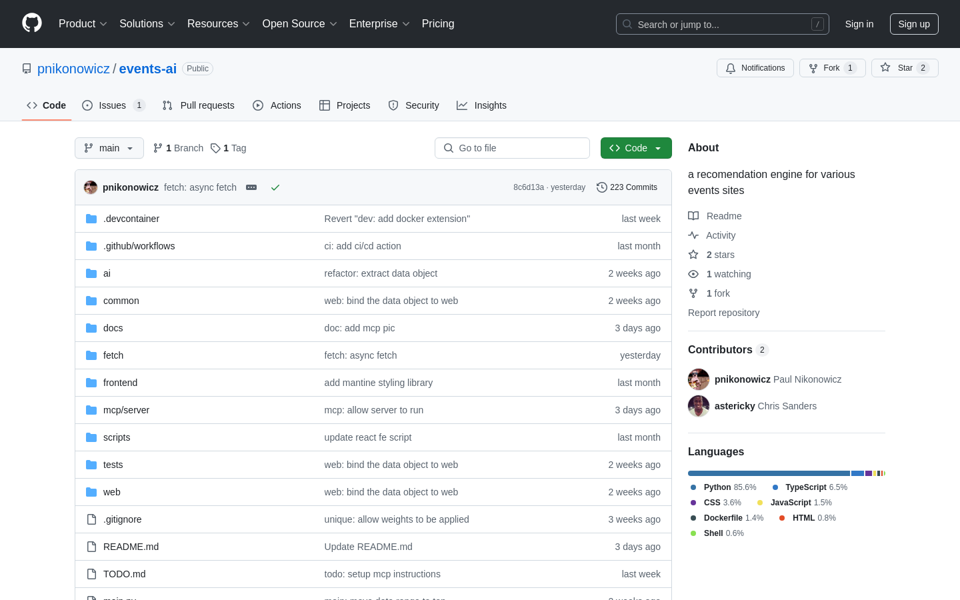Open commit 'add mantine styling library'
The width and height of the screenshot is (960, 600).
pos(379,383)
